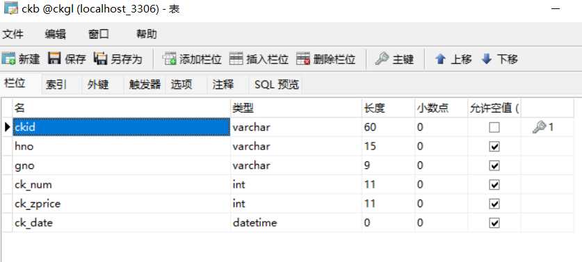Choose 另存为 (Save As) in toolbar
582x262 pixels.
[118, 58]
